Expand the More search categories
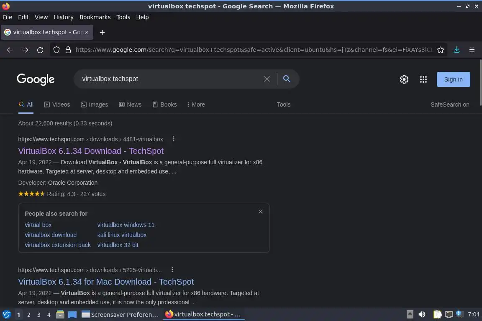Viewport: 482px width, 321px height. (196, 104)
